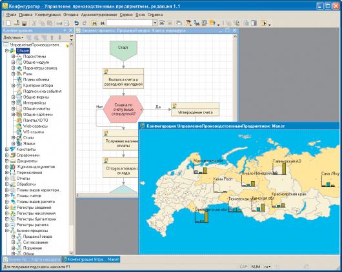Screen dimensions: 342x272
Task: Open the Конфигурация menu
Action: click(x=48, y=15)
